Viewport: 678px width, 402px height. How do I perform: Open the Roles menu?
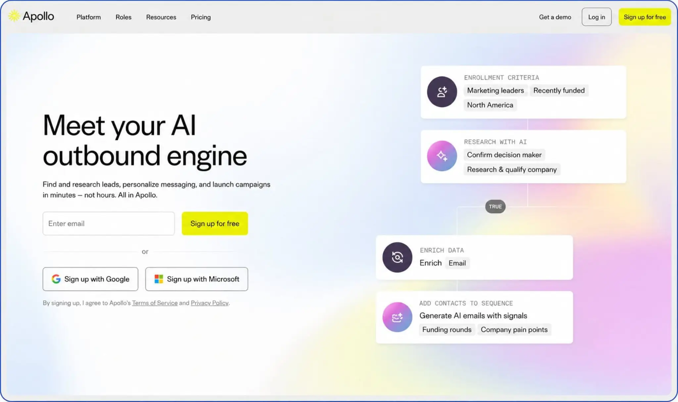point(123,17)
